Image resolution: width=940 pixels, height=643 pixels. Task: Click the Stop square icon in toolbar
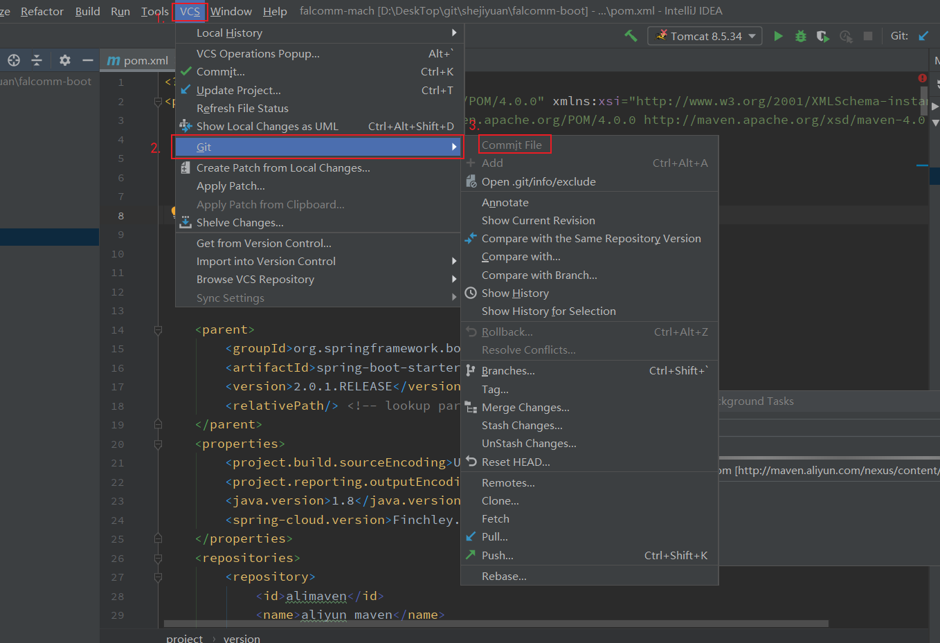point(868,36)
